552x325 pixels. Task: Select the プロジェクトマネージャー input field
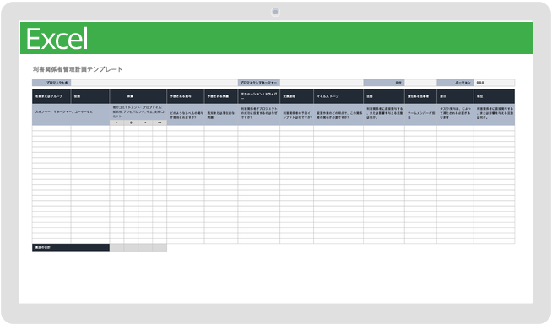click(322, 83)
